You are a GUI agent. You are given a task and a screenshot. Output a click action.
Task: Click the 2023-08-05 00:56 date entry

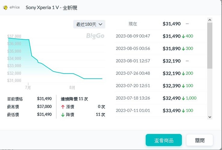[133, 49]
